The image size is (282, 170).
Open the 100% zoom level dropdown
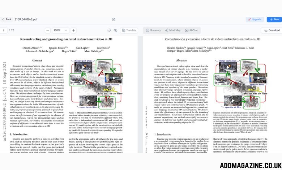pyautogui.click(x=60, y=30)
